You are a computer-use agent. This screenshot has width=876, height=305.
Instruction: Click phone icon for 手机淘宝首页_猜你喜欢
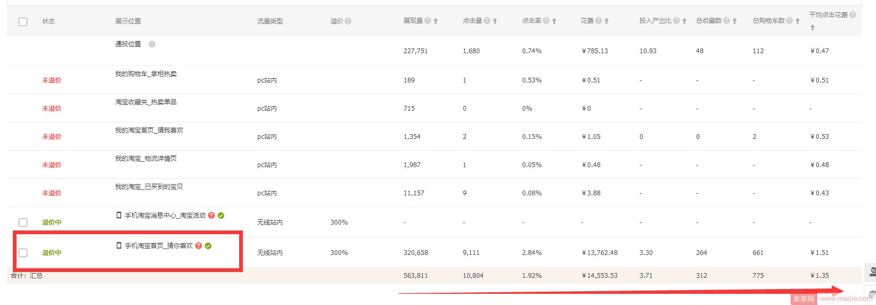[119, 245]
